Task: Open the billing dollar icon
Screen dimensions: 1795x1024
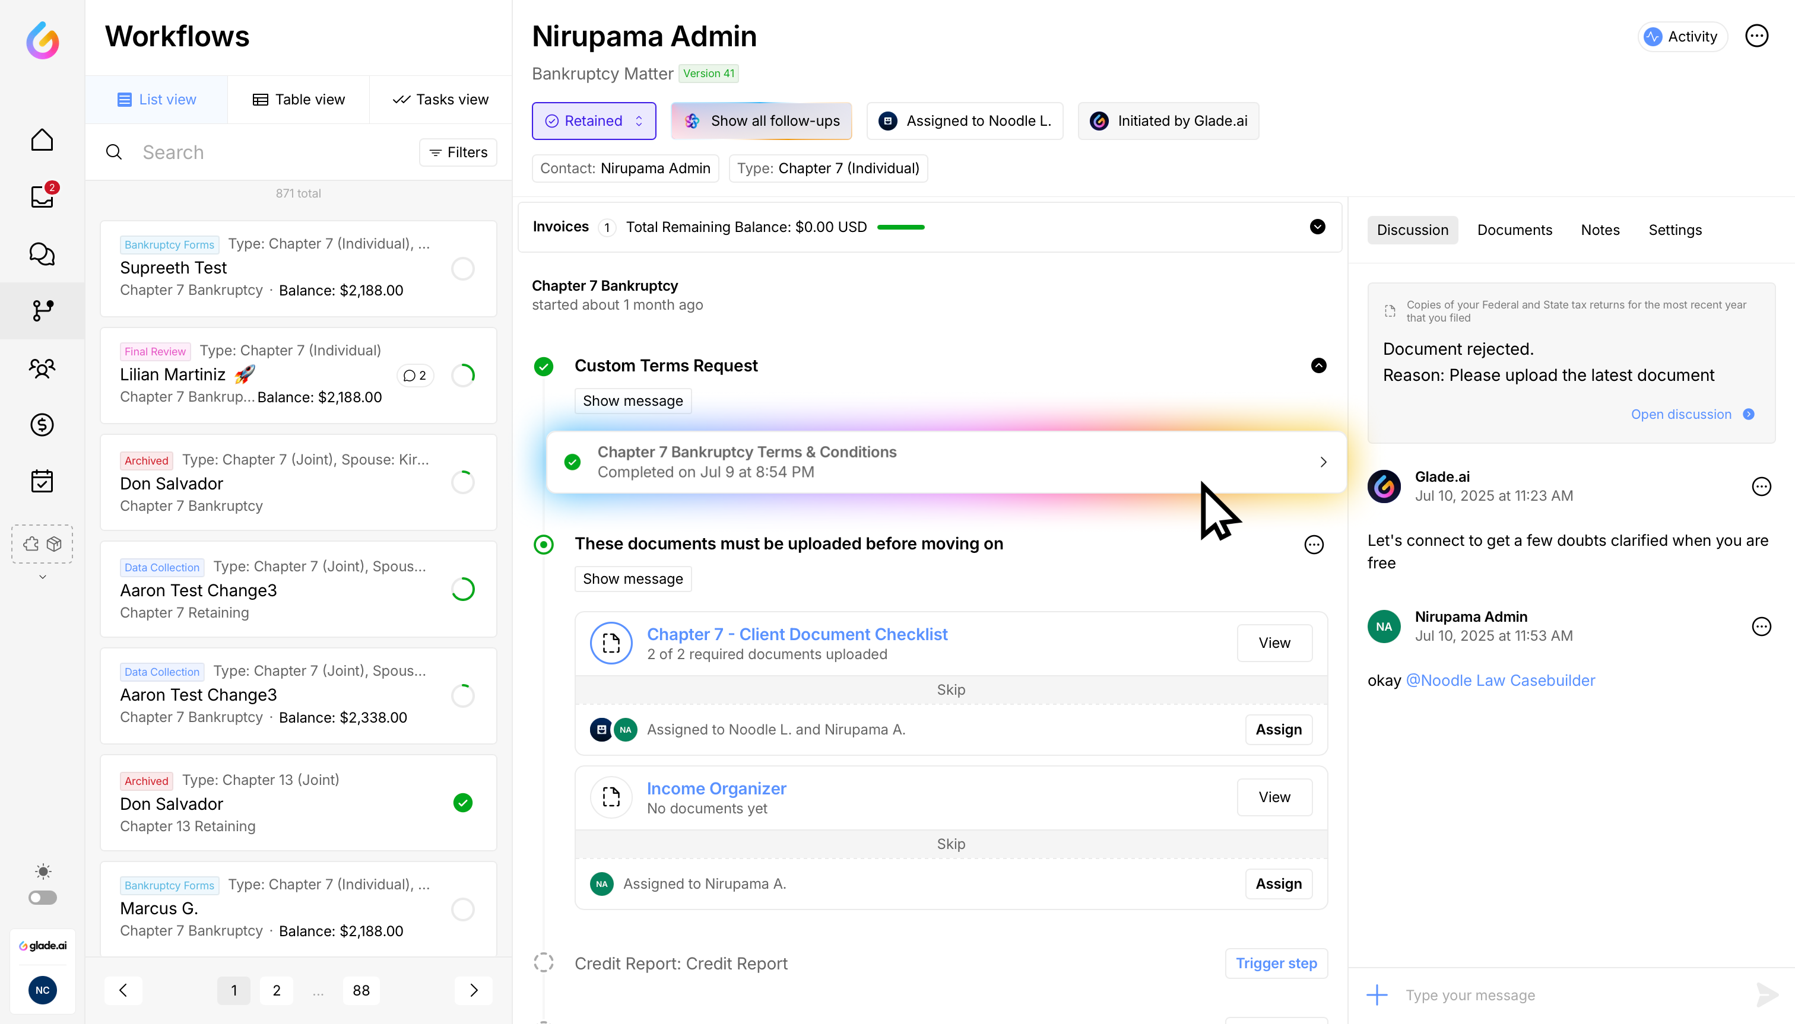Action: (x=42, y=425)
